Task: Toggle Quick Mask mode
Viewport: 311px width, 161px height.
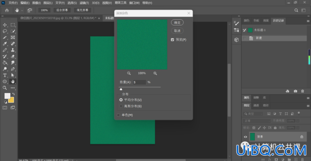Action: 5,108
